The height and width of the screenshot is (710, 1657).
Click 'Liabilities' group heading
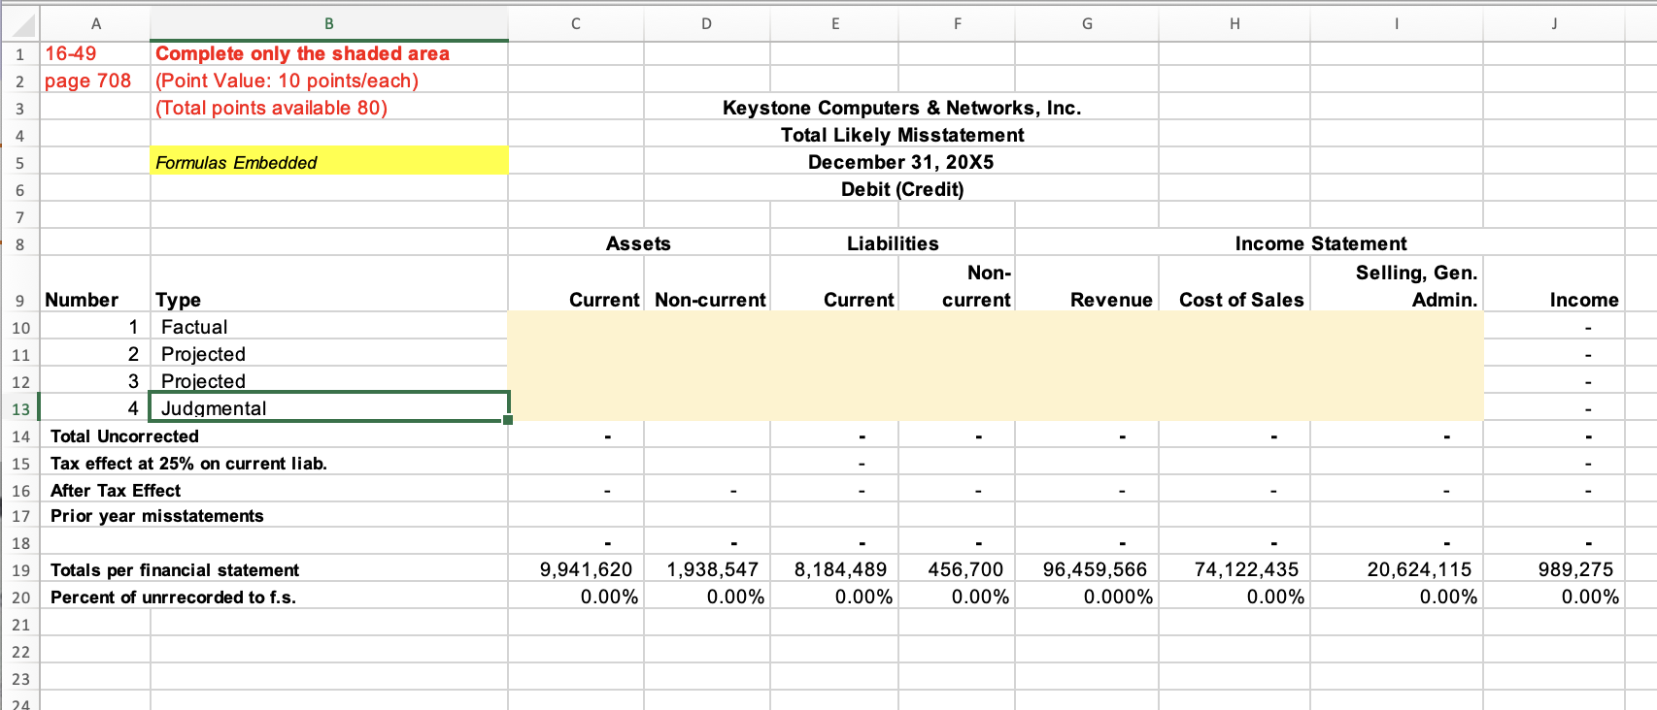point(893,243)
